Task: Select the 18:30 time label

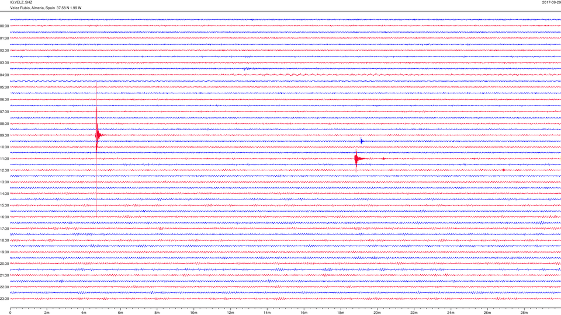Action: point(5,240)
